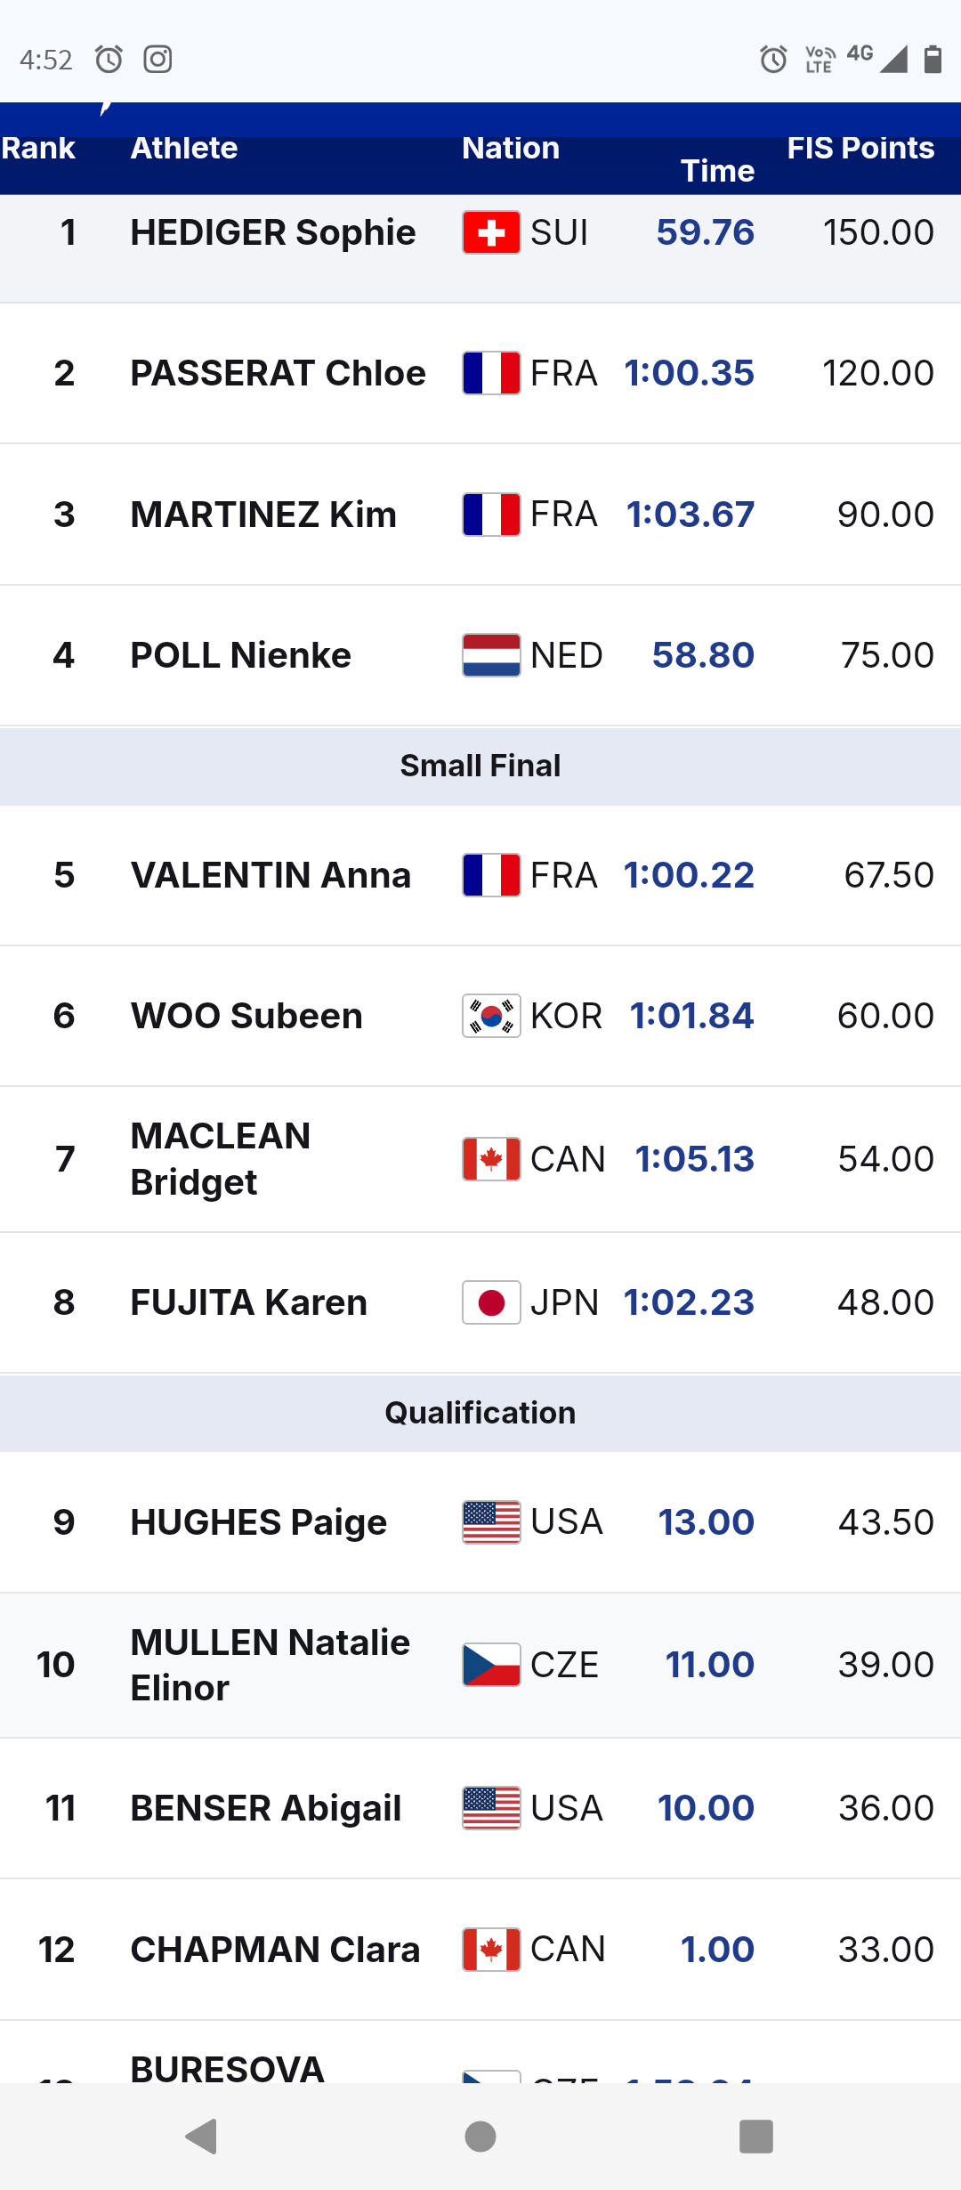Tap the Instagram notification icon in status bar
961x2190 pixels.
click(157, 60)
